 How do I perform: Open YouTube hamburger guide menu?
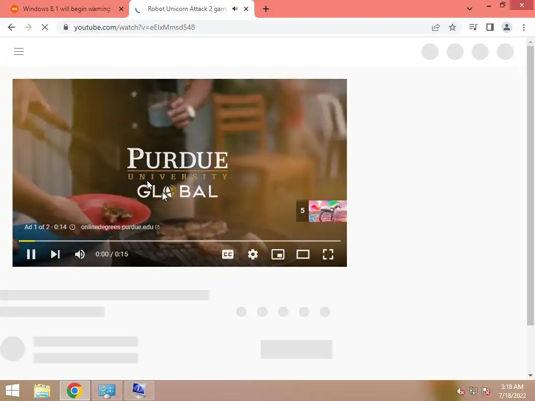(x=19, y=52)
